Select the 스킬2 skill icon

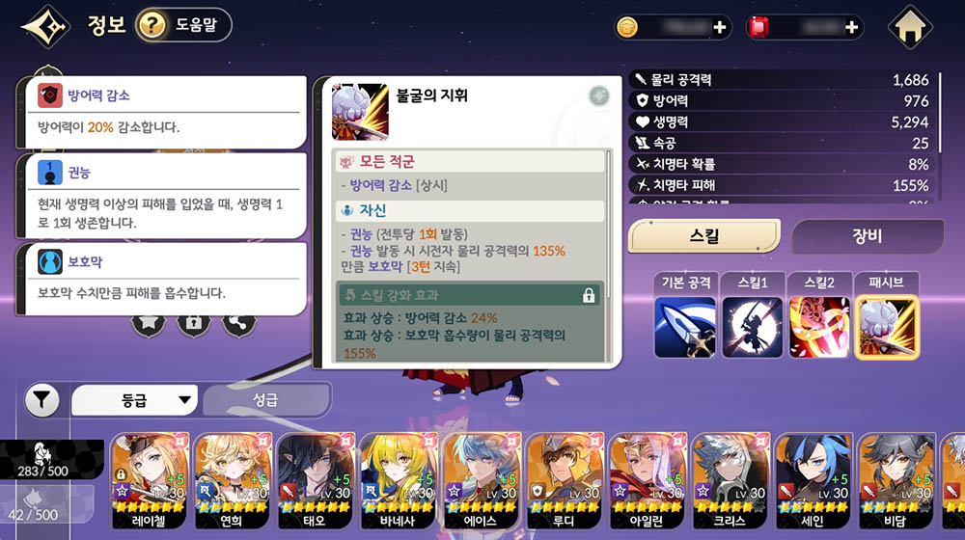pyautogui.click(x=819, y=327)
